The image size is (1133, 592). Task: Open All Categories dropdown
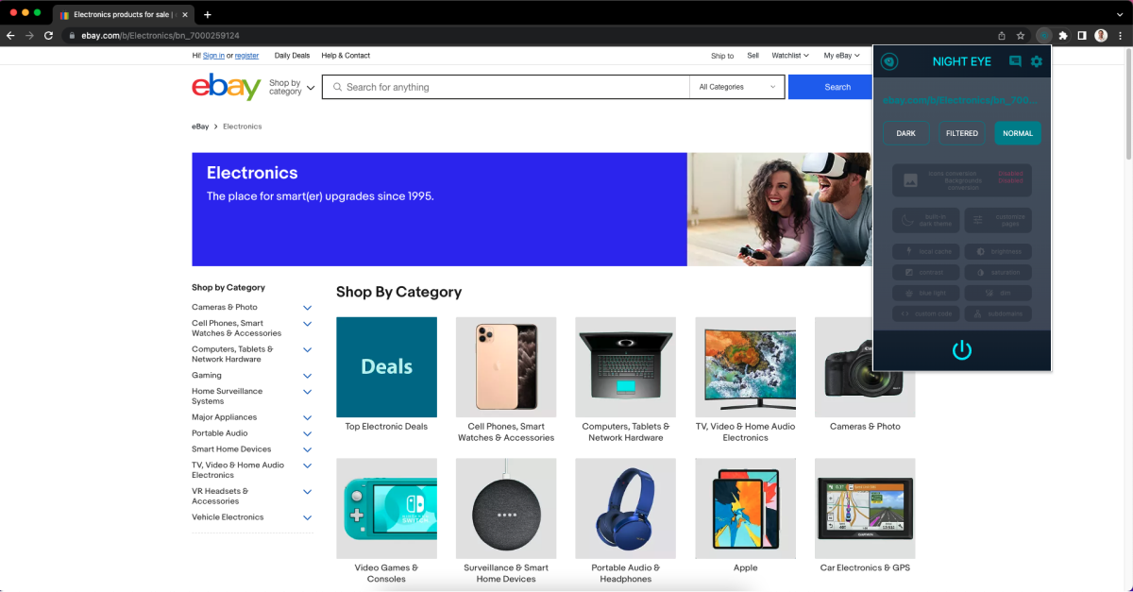(736, 87)
